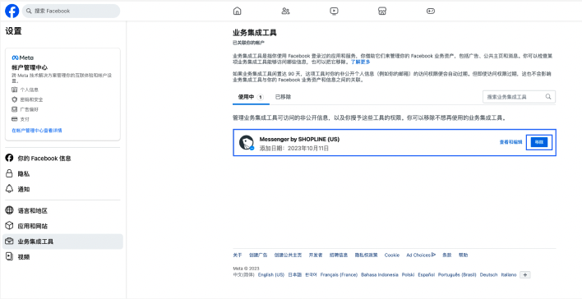Open the 帮助 footer link
Image resolution: width=582 pixels, height=299 pixels.
tap(464, 255)
